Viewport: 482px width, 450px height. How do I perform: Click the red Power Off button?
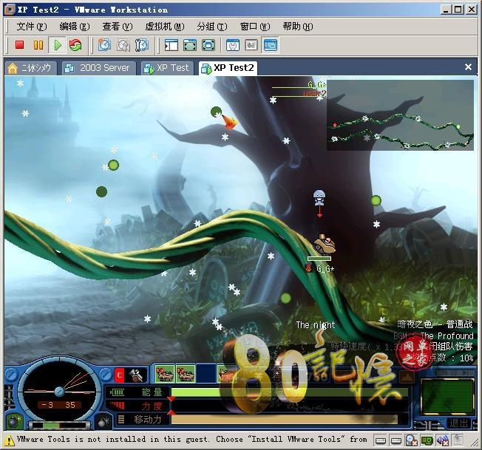tap(20, 45)
